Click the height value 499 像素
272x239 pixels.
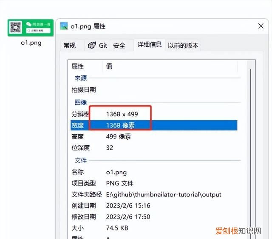tap(119, 137)
